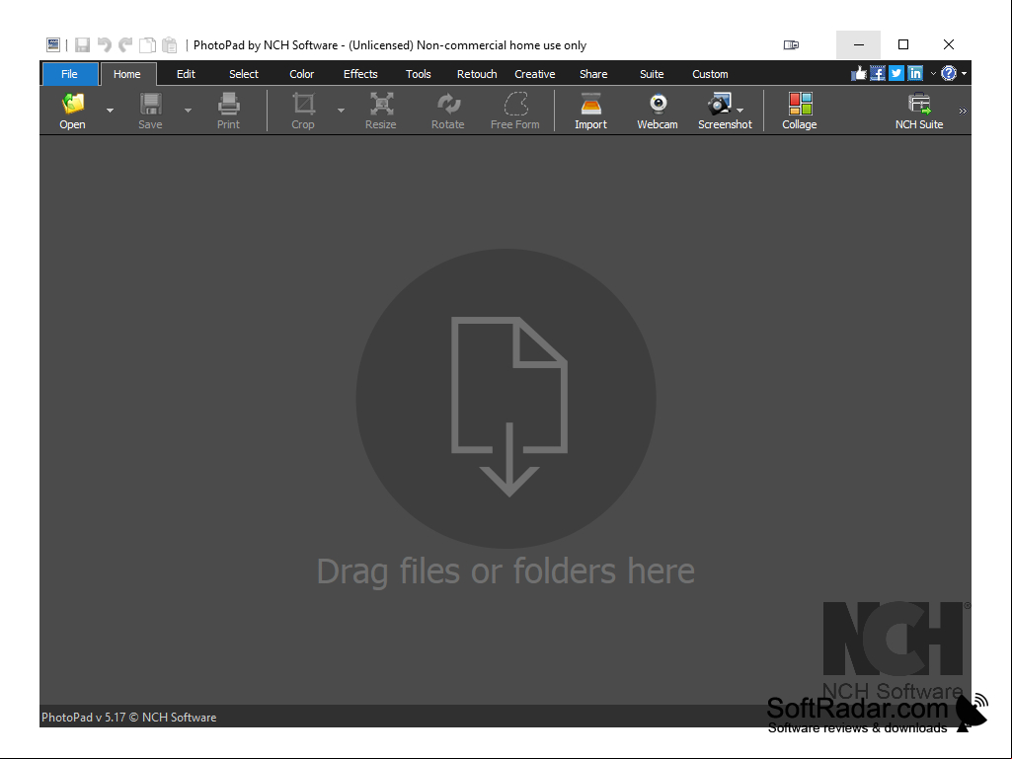Switch to the Custom tab
This screenshot has height=759, width=1012.
710,74
